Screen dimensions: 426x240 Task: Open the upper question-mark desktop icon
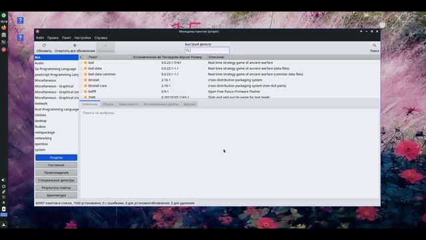(x=20, y=21)
